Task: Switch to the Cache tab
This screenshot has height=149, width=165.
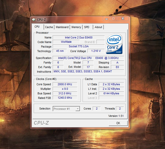Action: [x=49, y=27]
